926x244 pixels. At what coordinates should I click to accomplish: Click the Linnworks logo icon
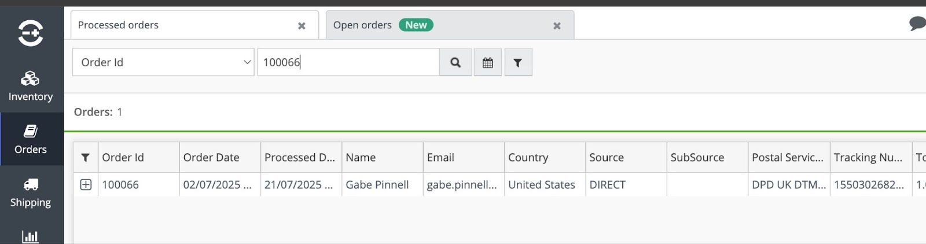[31, 33]
